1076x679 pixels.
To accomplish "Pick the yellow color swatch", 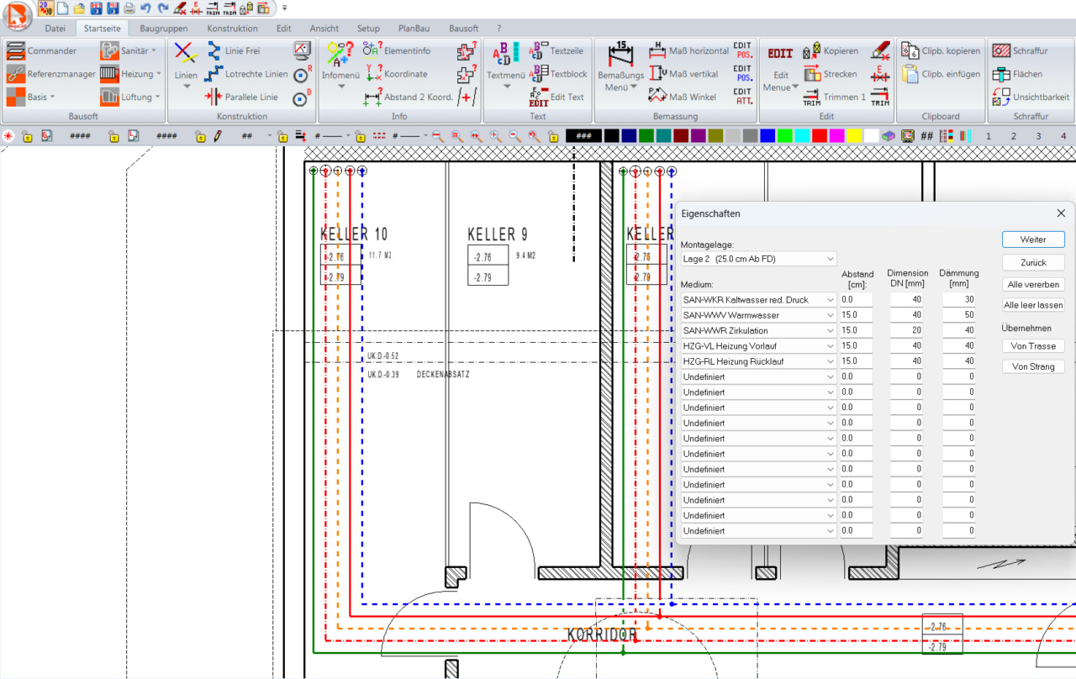I will click(854, 135).
